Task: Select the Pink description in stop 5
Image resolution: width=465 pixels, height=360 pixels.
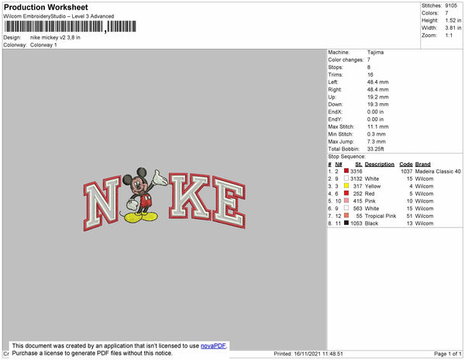Action: tap(370, 201)
